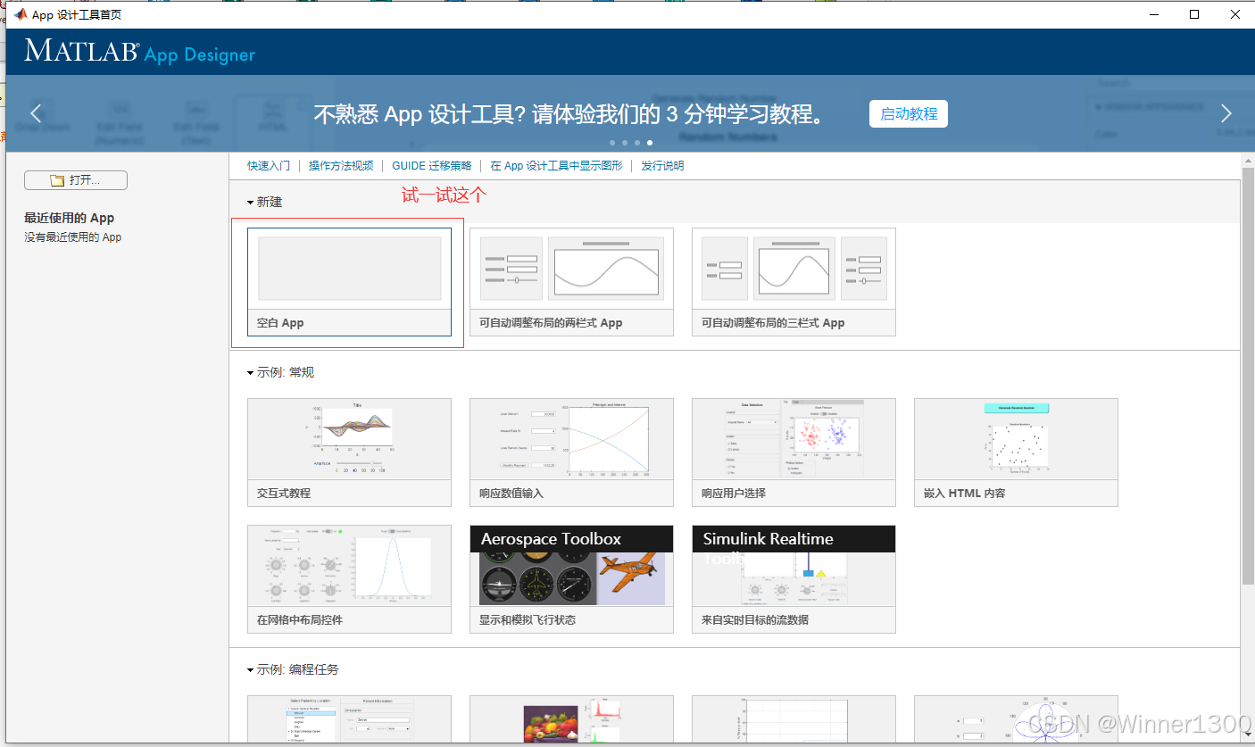Open the polar plot example thumbnail
Image resolution: width=1255 pixels, height=747 pixels.
click(1016, 719)
